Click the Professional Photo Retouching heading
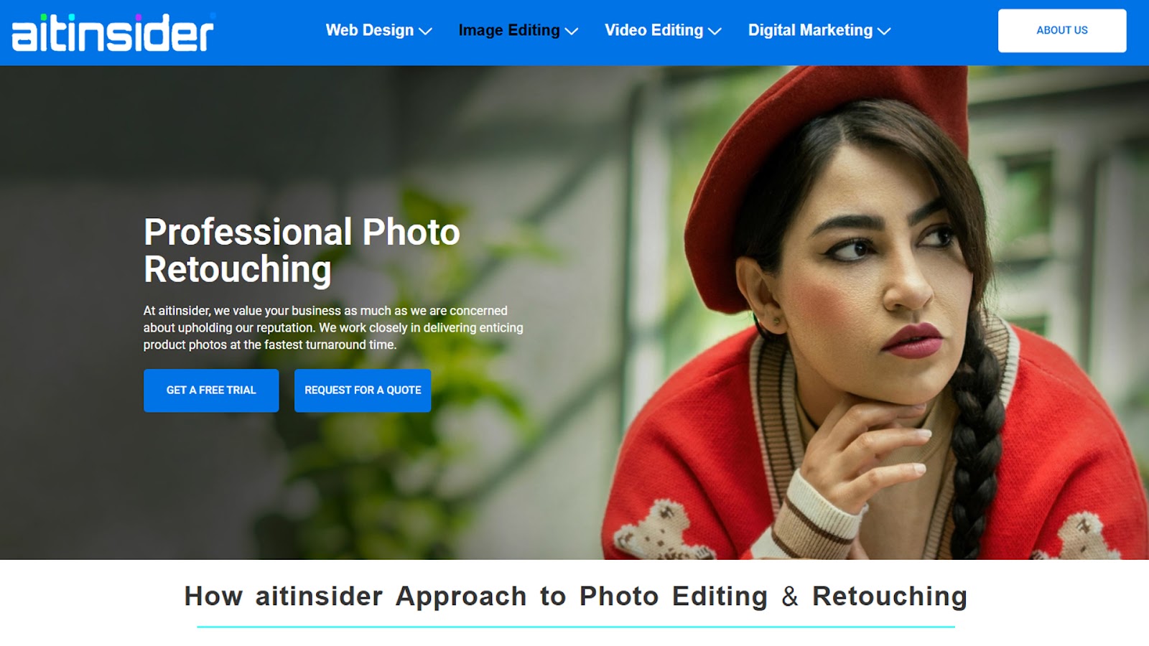The image size is (1149, 646). 302,251
